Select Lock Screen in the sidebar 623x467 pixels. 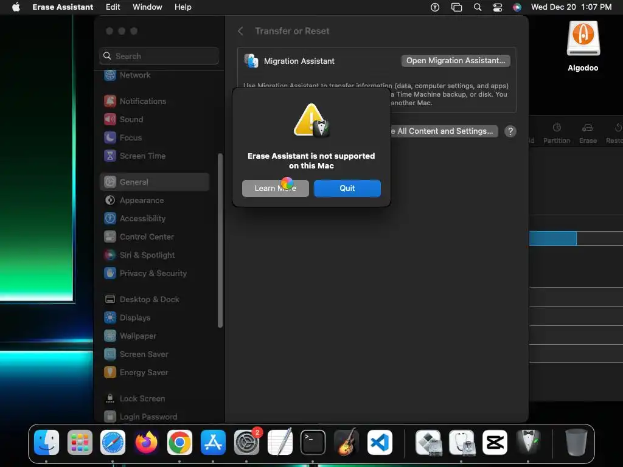[x=155, y=399]
